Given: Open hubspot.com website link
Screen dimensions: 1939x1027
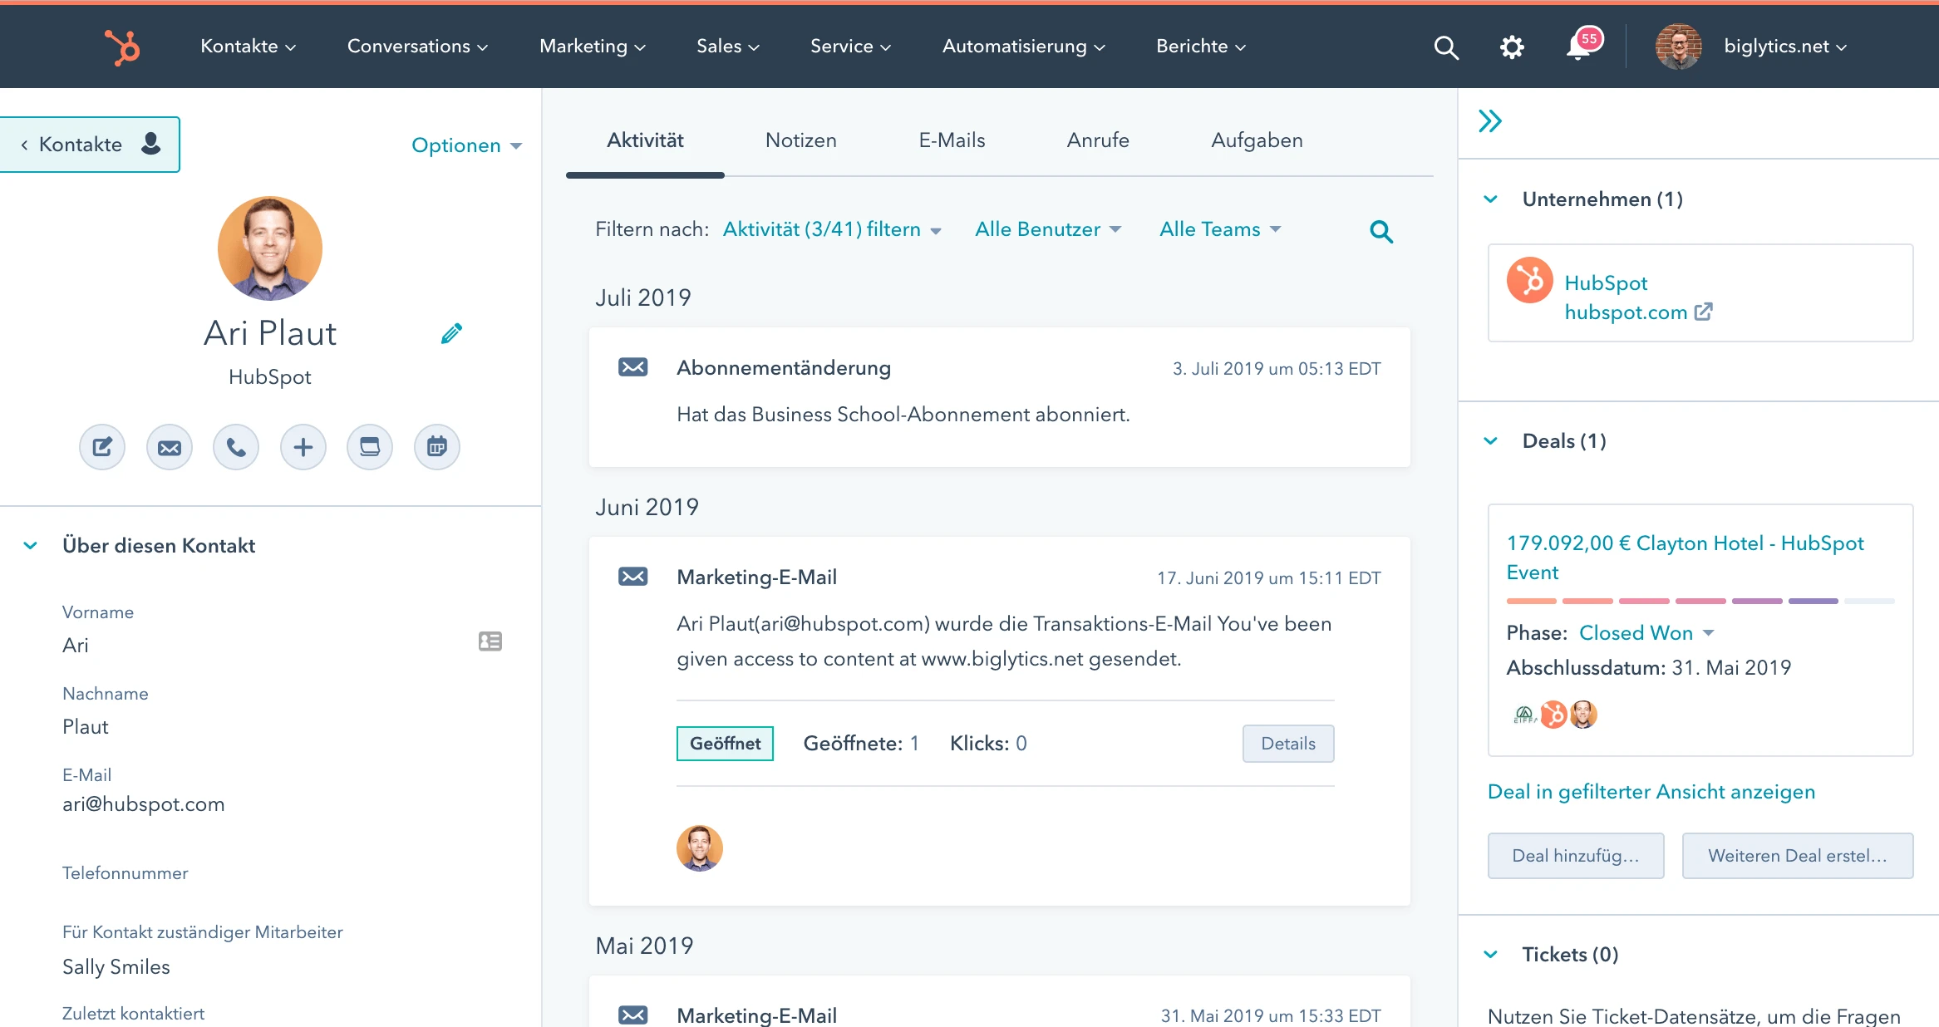Looking at the screenshot, I should (x=1626, y=312).
